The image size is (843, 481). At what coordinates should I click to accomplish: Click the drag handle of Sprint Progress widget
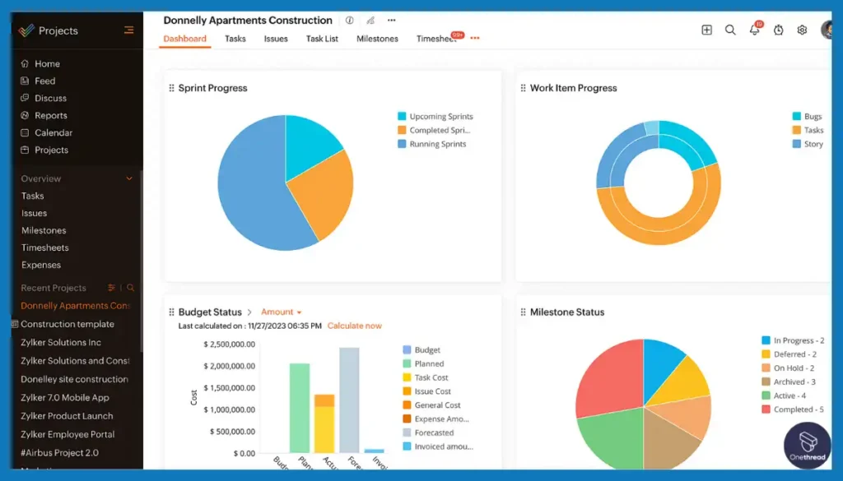point(171,88)
